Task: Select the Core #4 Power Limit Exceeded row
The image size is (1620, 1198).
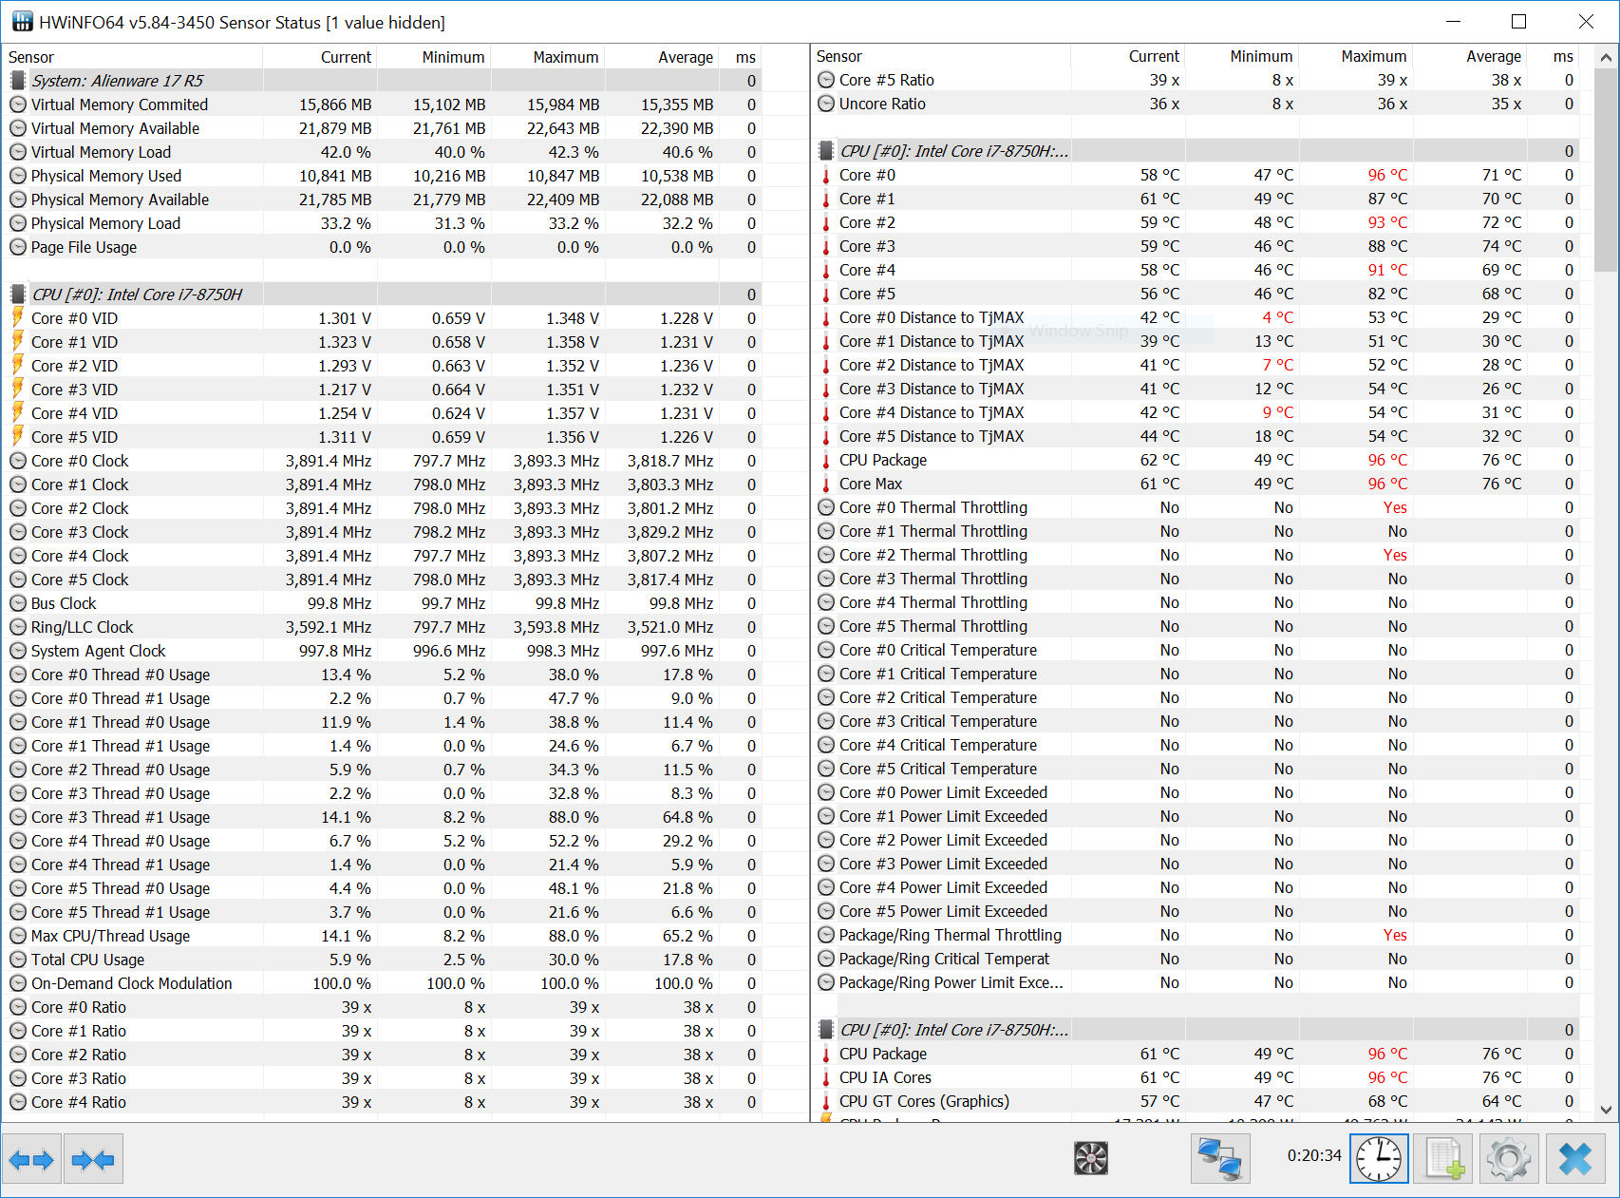Action: (1196, 887)
